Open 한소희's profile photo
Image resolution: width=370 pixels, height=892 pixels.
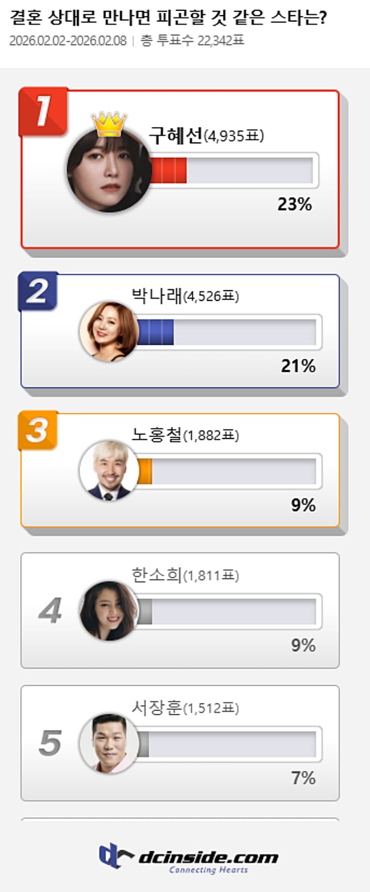(x=109, y=611)
